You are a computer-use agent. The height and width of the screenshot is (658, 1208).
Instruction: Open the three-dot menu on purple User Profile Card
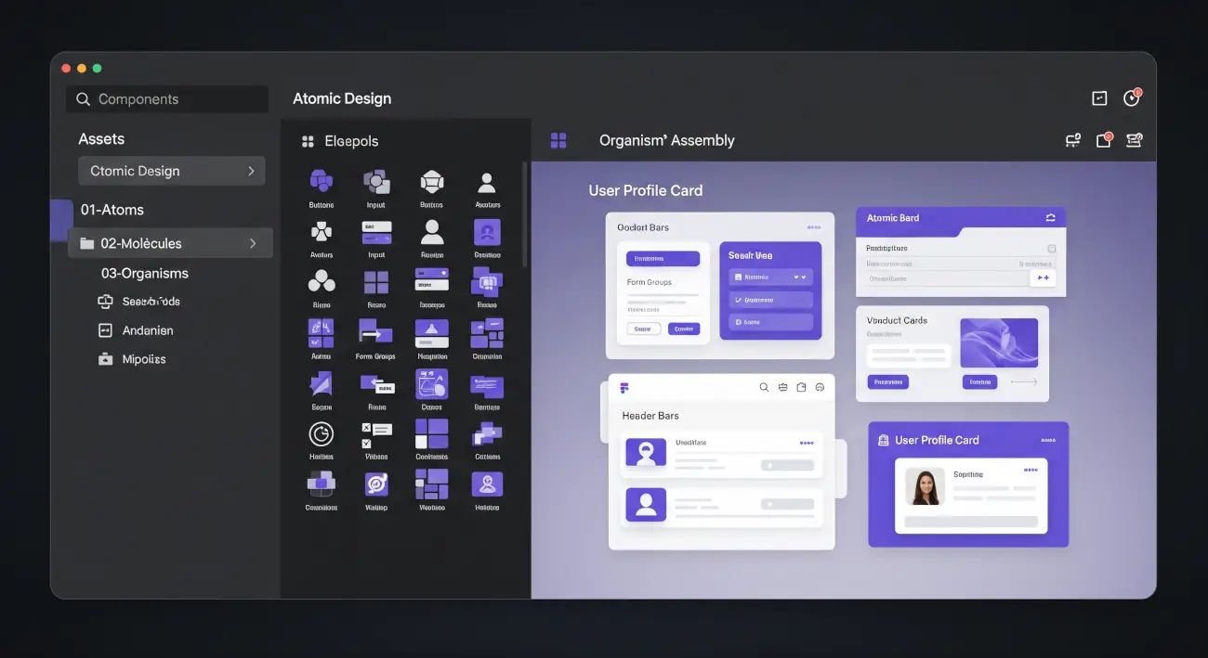1048,440
